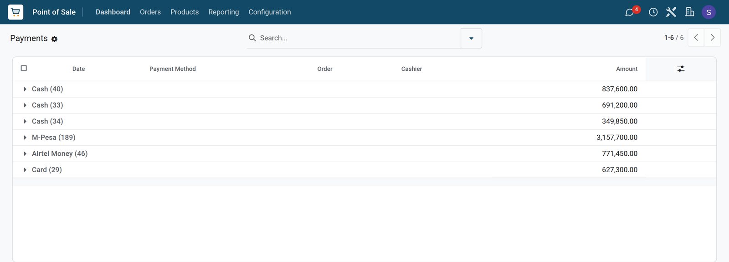Click the 349,850.00 amount
Screen dimensions: 729x262
(x=620, y=121)
